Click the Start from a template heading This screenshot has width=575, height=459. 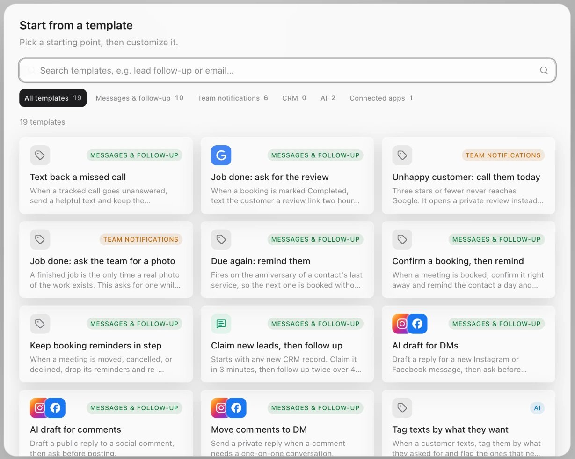click(76, 25)
